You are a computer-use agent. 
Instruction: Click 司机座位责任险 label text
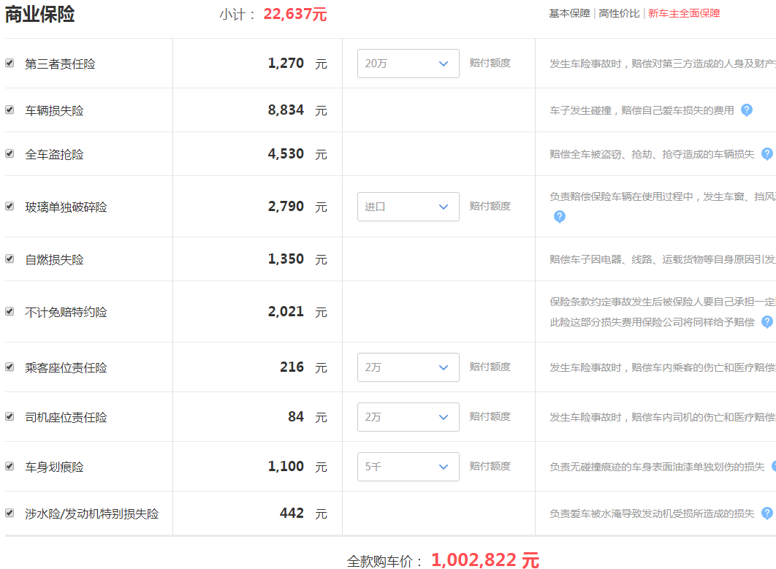coord(66,418)
